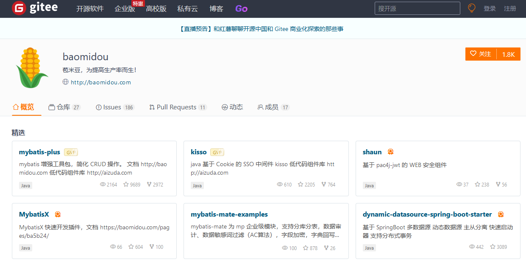The height and width of the screenshot is (270, 526).
Task: Click 登录 to sign in
Action: [x=490, y=8]
